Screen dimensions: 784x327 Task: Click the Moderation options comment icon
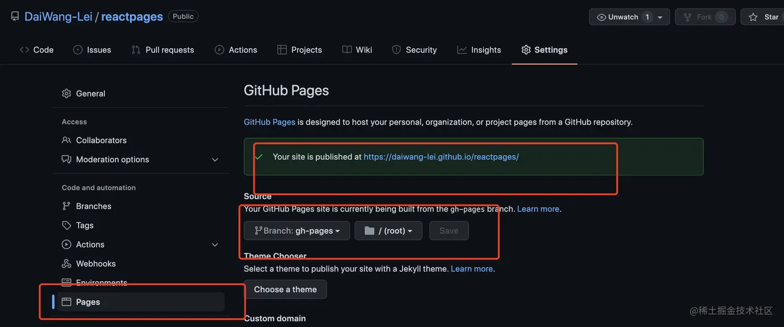66,160
